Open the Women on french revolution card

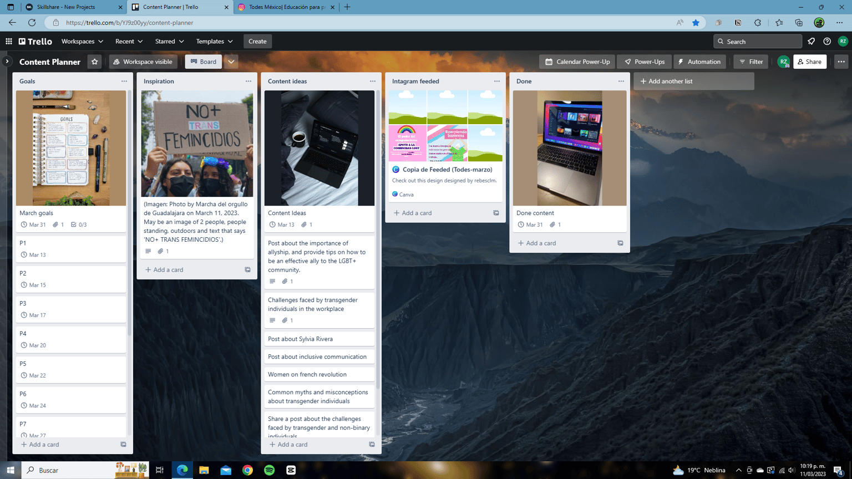[x=319, y=375]
